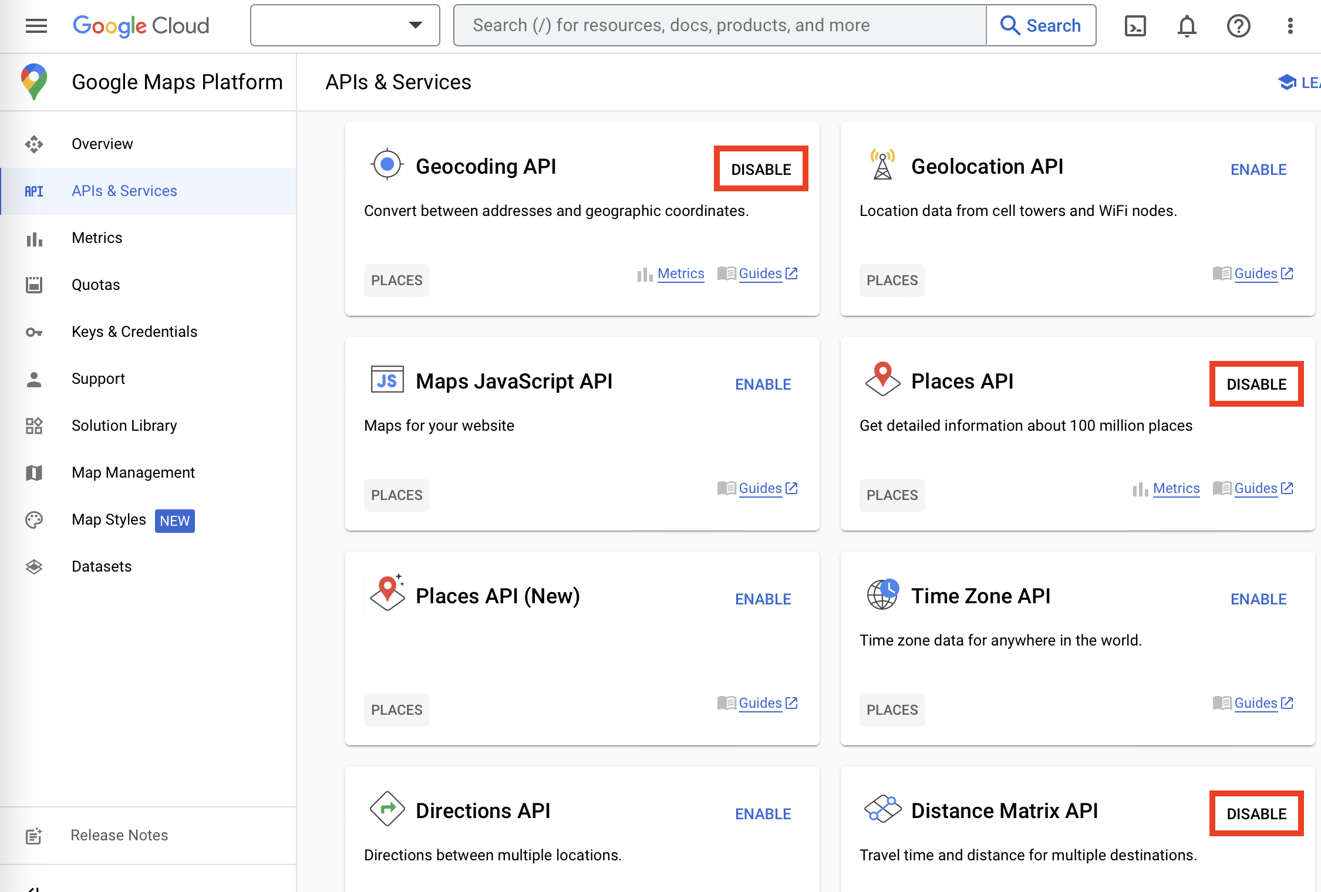
Task: Open the Datasets layers icon
Action: (33, 566)
